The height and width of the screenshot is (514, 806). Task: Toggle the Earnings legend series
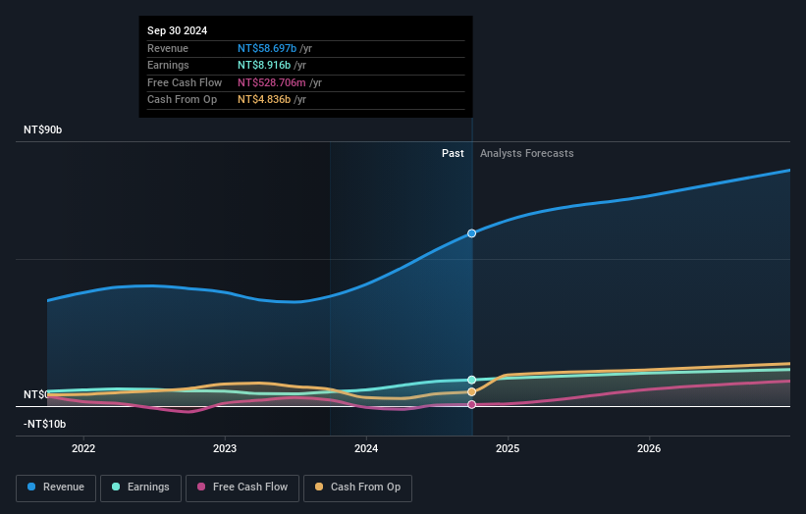click(x=140, y=488)
